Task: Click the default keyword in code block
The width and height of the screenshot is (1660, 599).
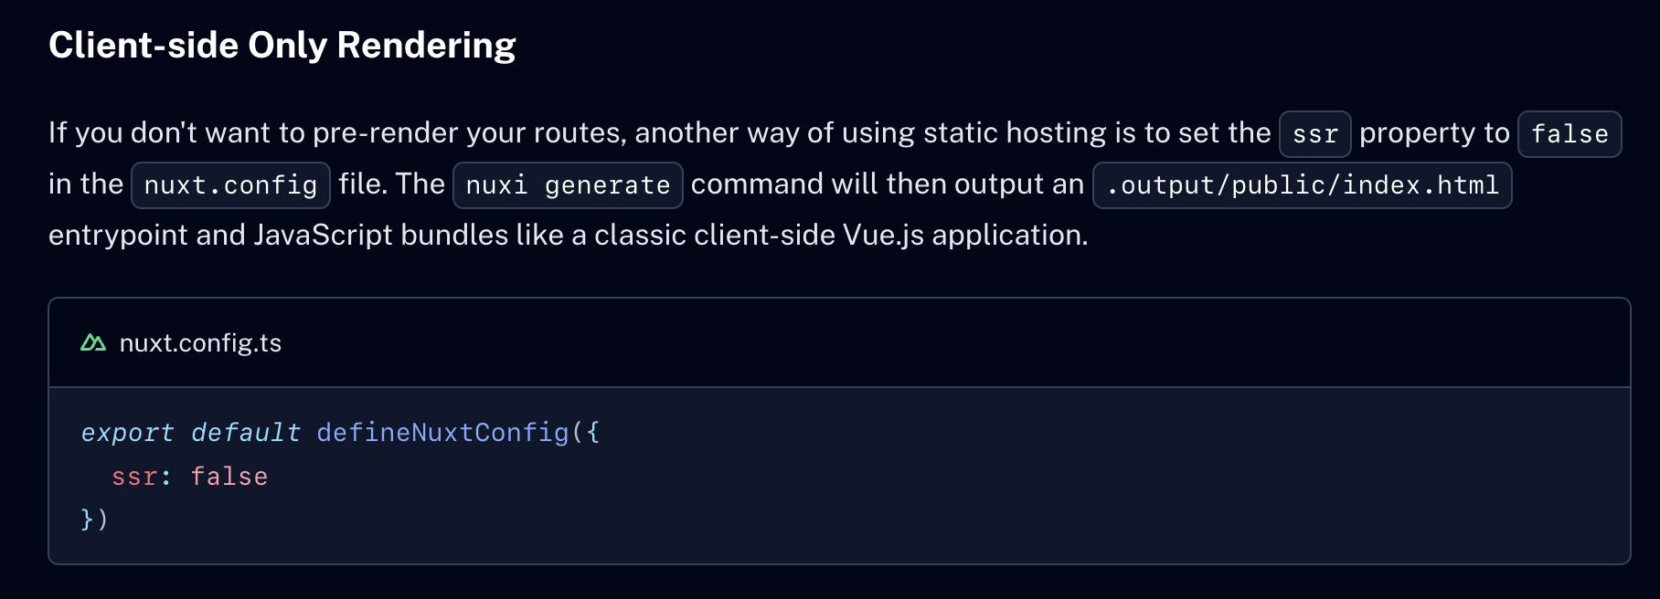Action: (245, 433)
